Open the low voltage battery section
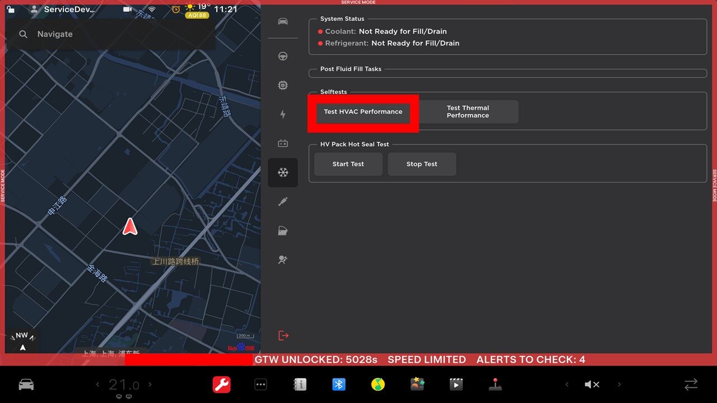The image size is (717, 403). pyautogui.click(x=283, y=144)
